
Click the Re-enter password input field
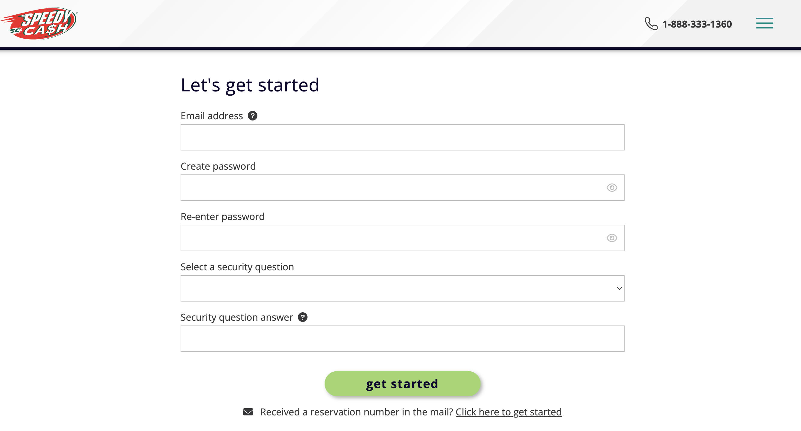pyautogui.click(x=402, y=238)
